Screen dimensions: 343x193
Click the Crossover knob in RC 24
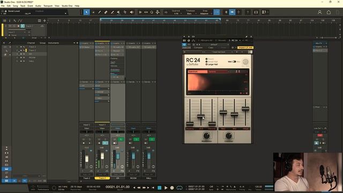tap(229, 136)
